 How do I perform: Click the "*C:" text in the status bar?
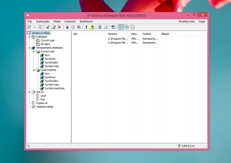click(x=28, y=146)
